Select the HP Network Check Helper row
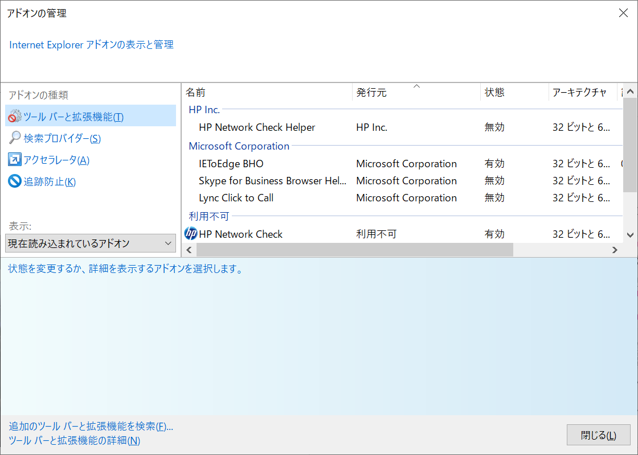Screen dimensions: 638x455 (403, 127)
